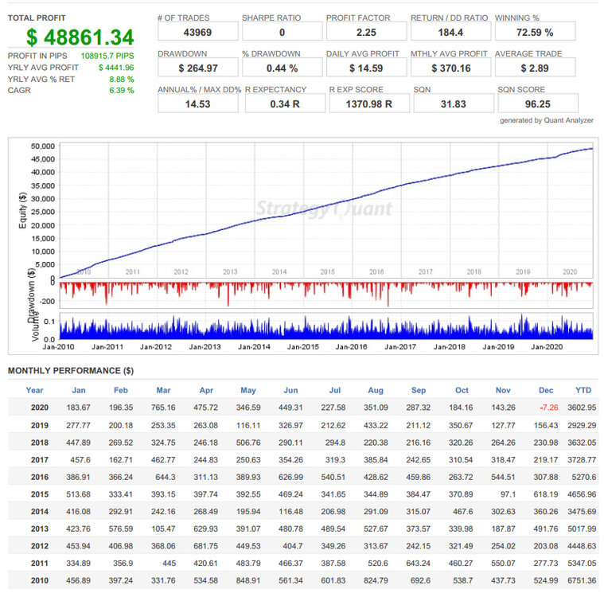Select the # of trades value 43969

coord(197,33)
